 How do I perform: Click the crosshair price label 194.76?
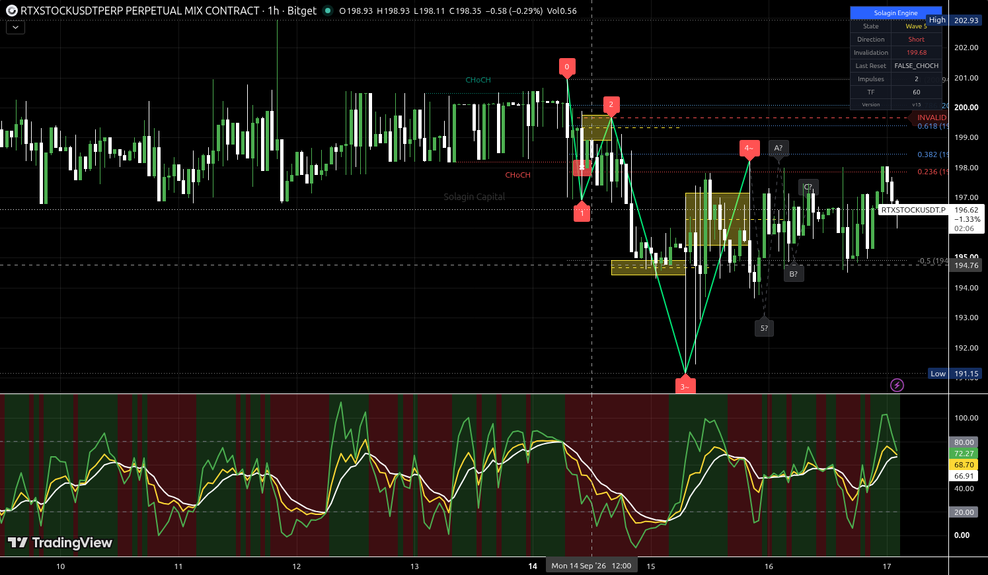966,265
